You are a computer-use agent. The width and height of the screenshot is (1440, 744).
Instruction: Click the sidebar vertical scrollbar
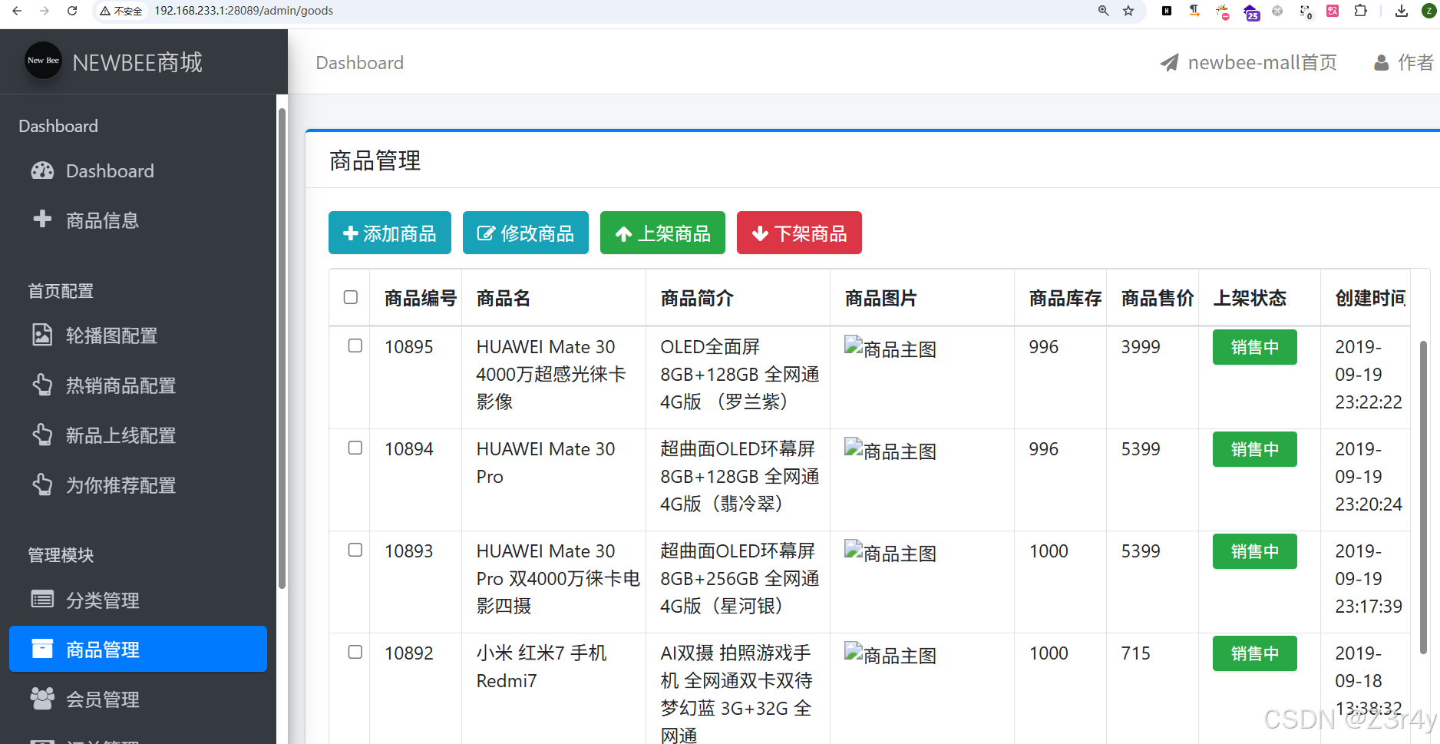click(x=282, y=348)
